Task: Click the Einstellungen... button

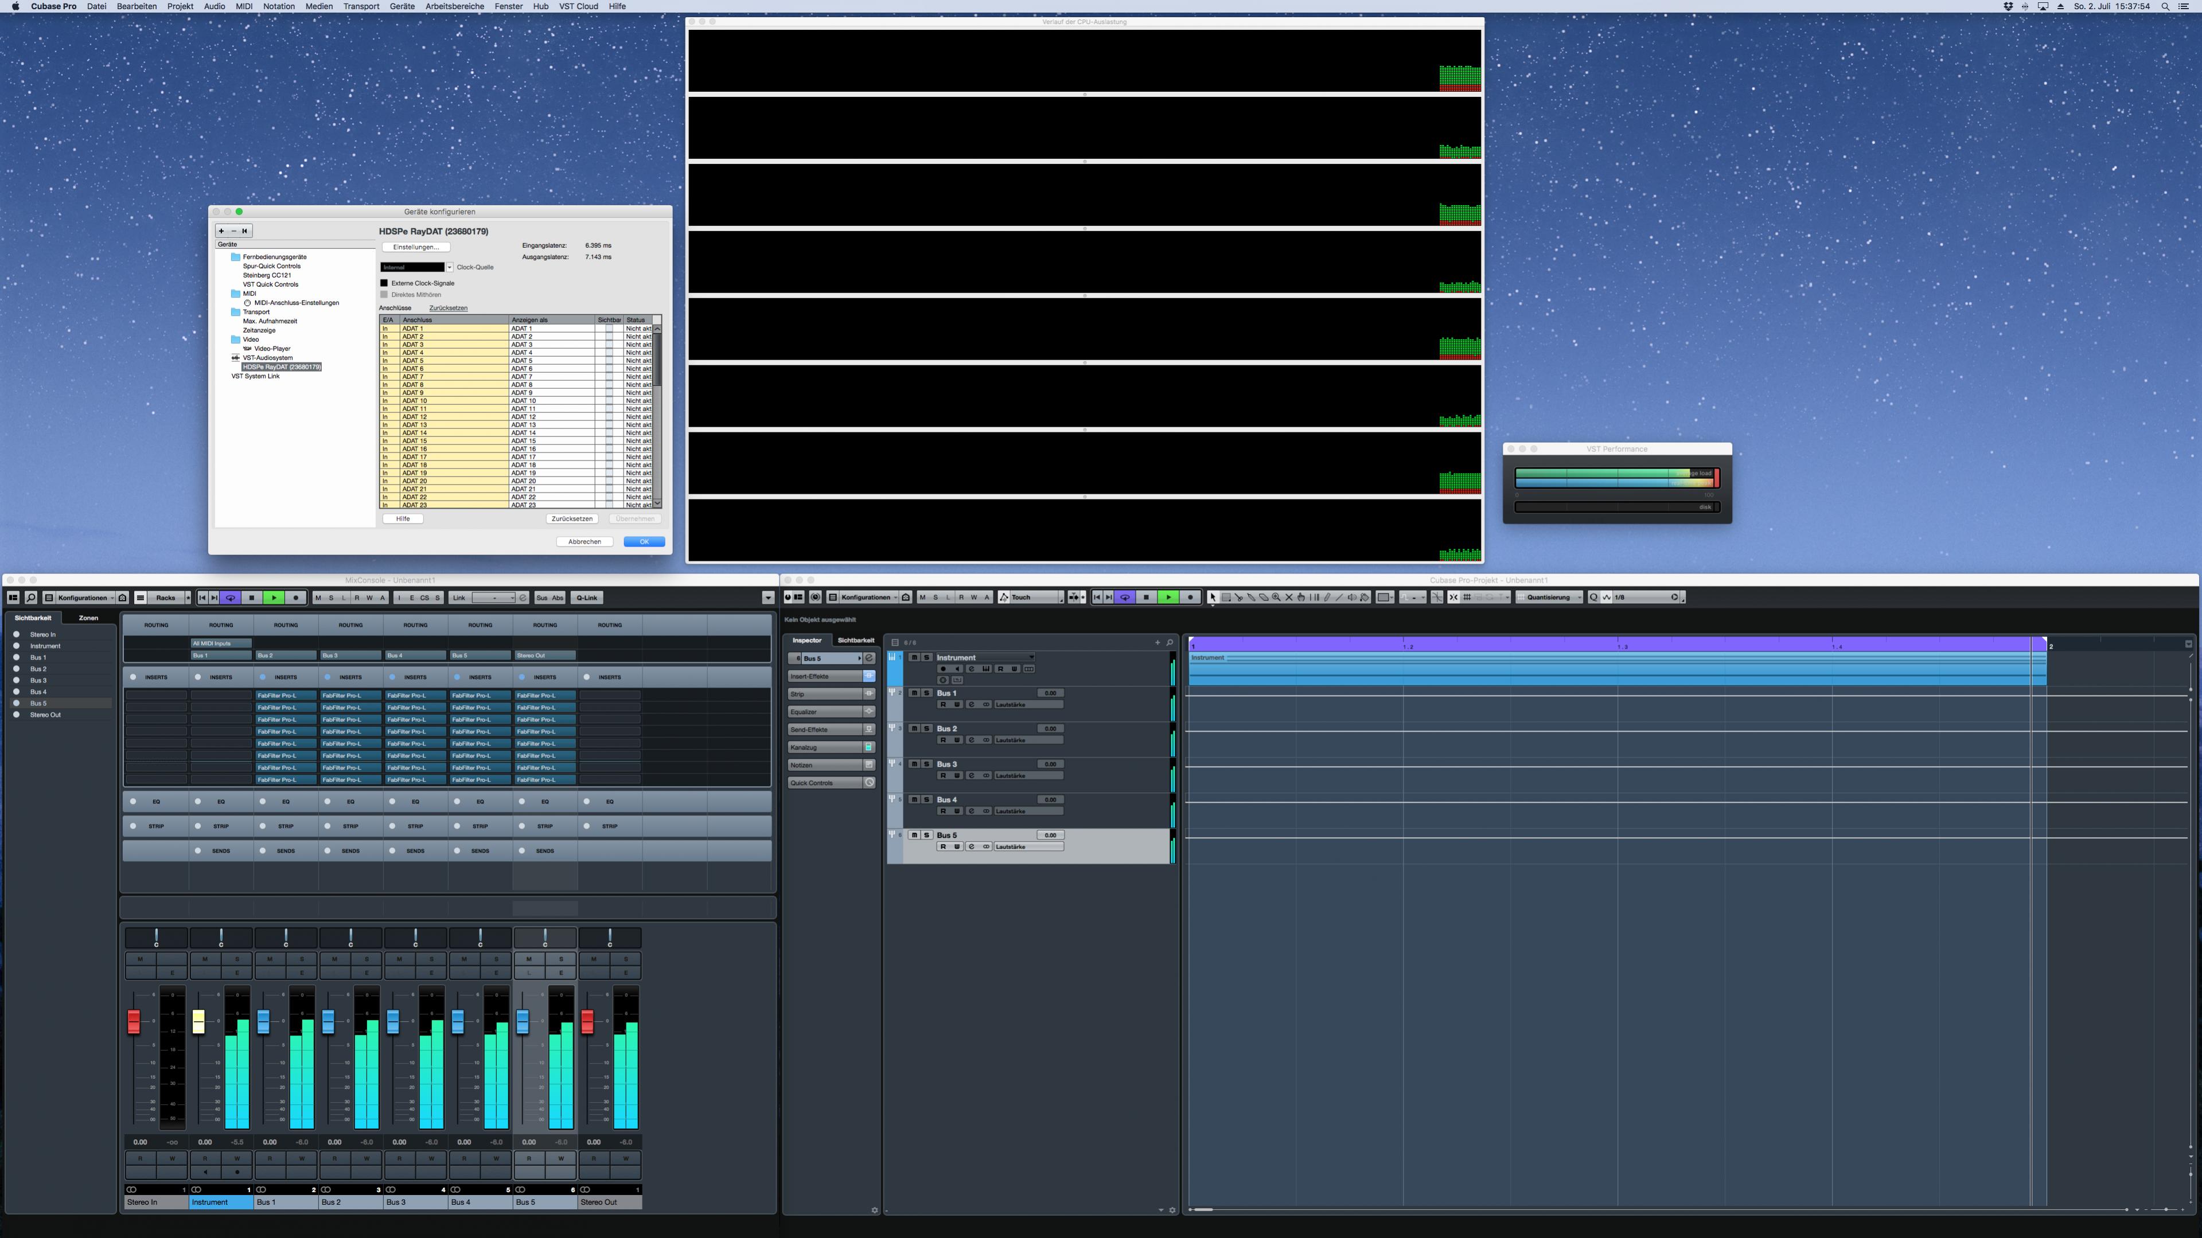Action: 415,247
